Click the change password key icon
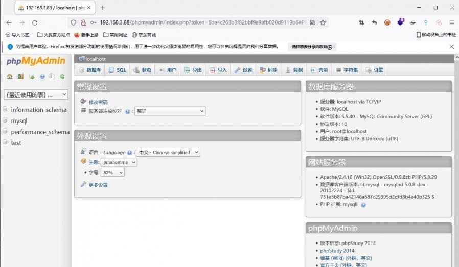 (83, 102)
